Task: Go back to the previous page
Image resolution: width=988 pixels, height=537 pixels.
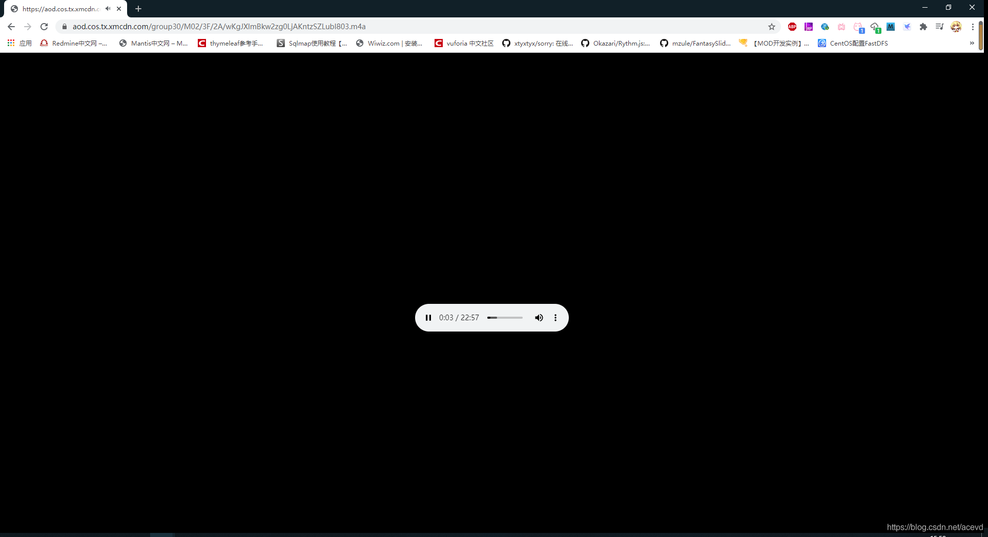Action: pyautogui.click(x=11, y=27)
